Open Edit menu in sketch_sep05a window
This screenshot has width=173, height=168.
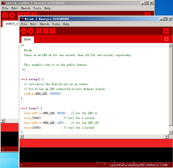coord(14,8)
